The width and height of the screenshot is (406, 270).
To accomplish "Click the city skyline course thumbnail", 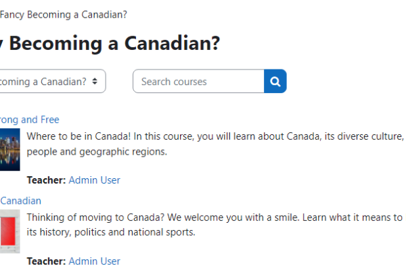I will [9, 150].
